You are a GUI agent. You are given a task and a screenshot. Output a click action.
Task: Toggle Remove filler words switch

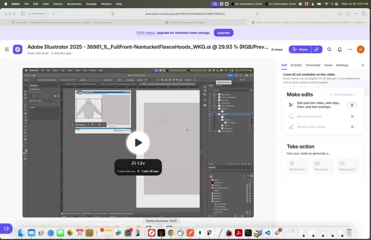coord(353,127)
